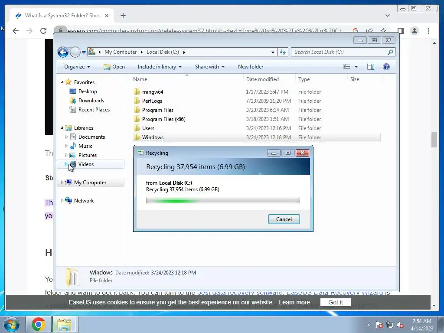The height and width of the screenshot is (333, 444).
Task: Click the Windows Start button
Action: tap(12, 324)
